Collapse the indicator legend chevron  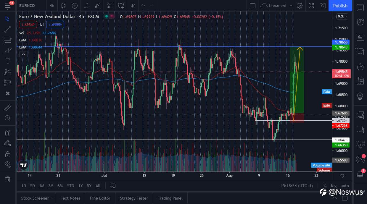[23, 54]
